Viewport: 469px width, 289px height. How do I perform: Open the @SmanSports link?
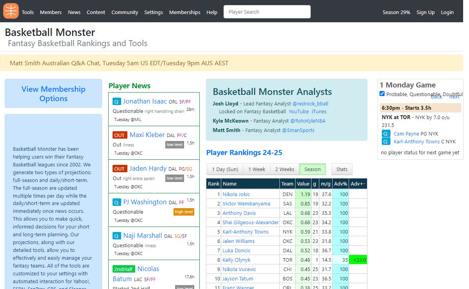tap(298, 130)
